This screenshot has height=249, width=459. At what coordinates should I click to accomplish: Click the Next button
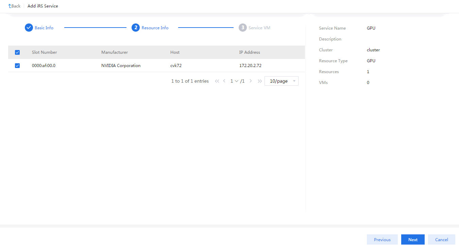click(x=413, y=239)
